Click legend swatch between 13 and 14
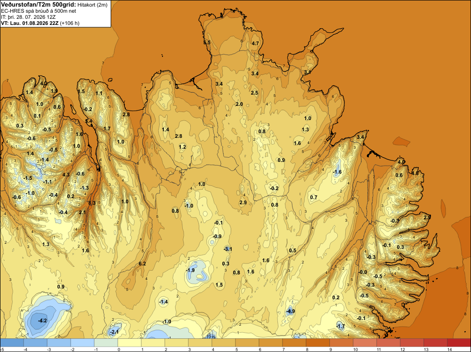 (435, 343)
